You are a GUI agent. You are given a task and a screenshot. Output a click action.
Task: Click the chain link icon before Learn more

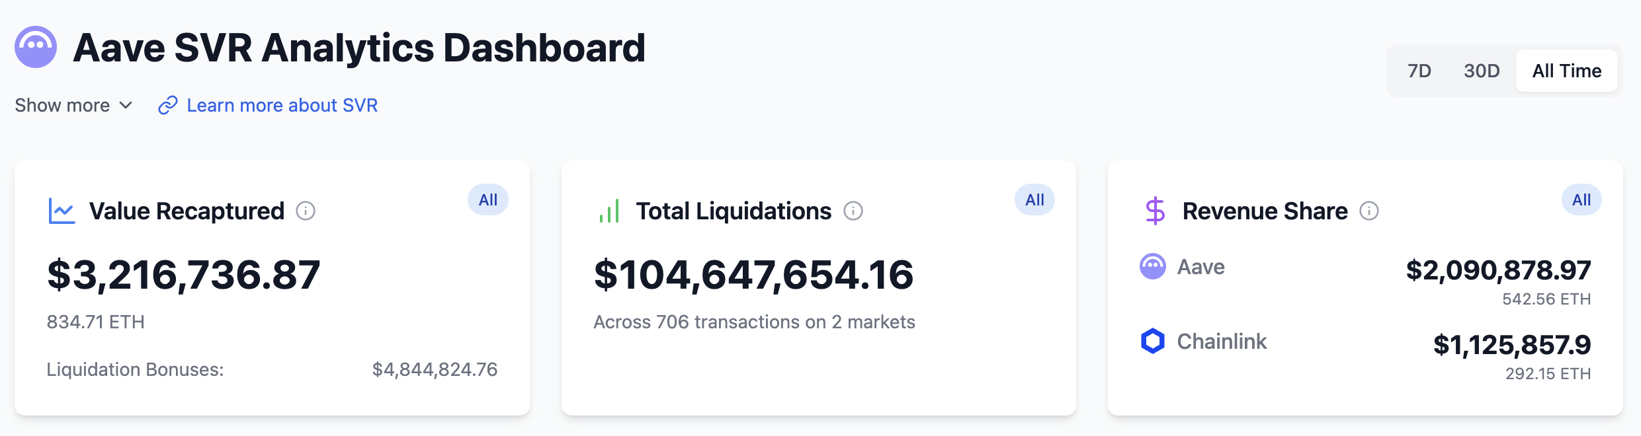coord(168,105)
